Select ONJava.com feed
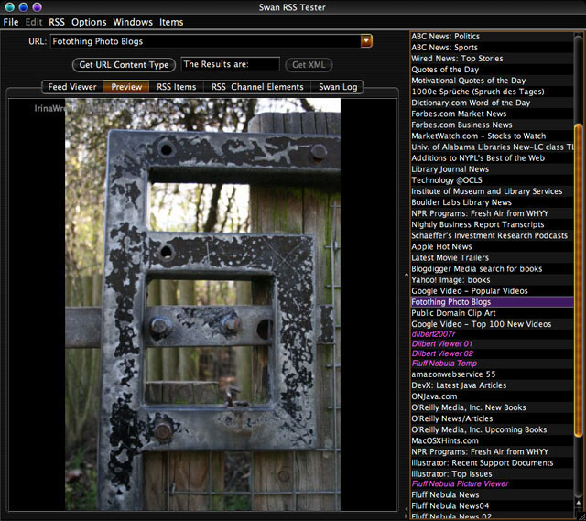The width and height of the screenshot is (586, 521). (492, 396)
